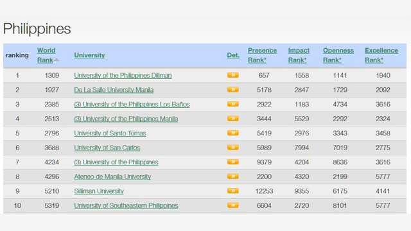Screen dimensions: 411x231
Task: Open details icon for University of Santo Tomas
Action: click(x=232, y=133)
